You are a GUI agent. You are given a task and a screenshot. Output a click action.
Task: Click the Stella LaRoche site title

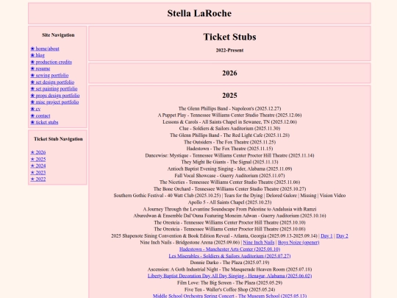199,13
